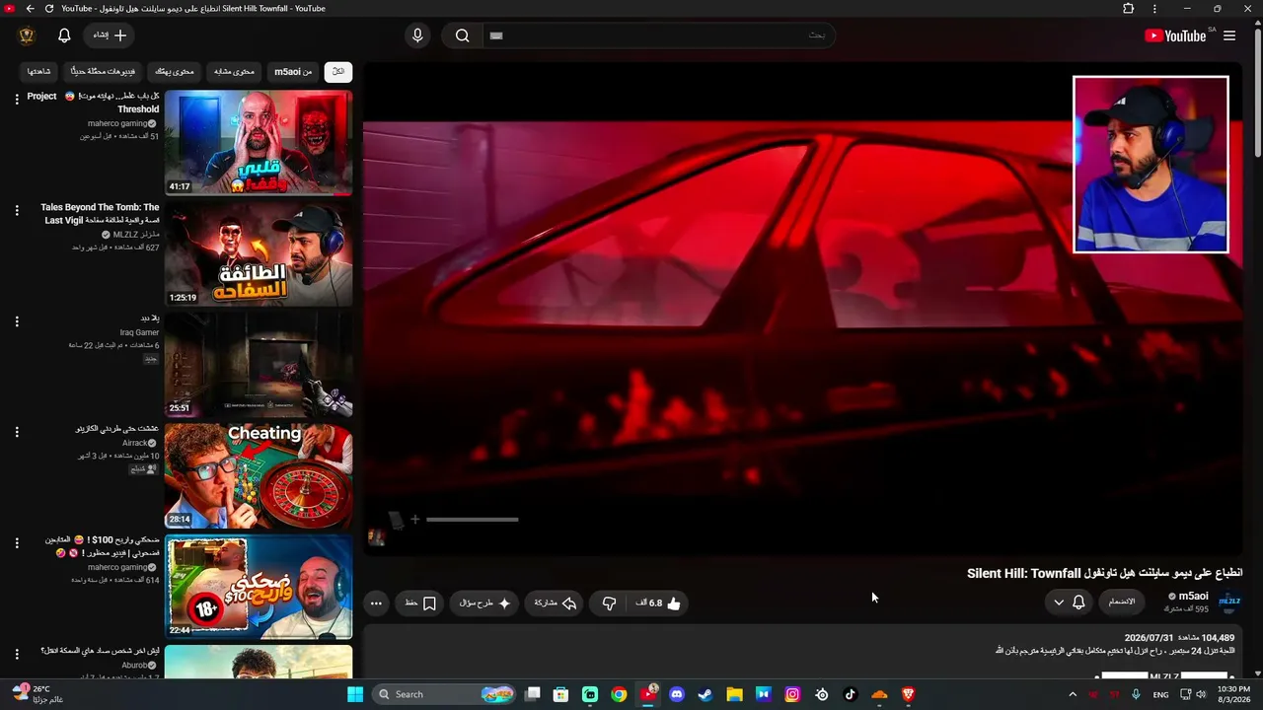
Task: Save the video with the bookmark button
Action: (x=420, y=603)
